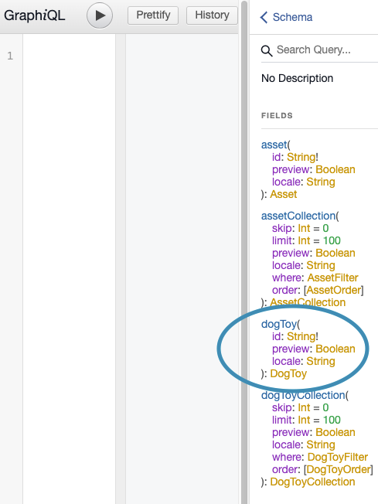Focus the Search Query field
The height and width of the screenshot is (504, 378).
(326, 49)
